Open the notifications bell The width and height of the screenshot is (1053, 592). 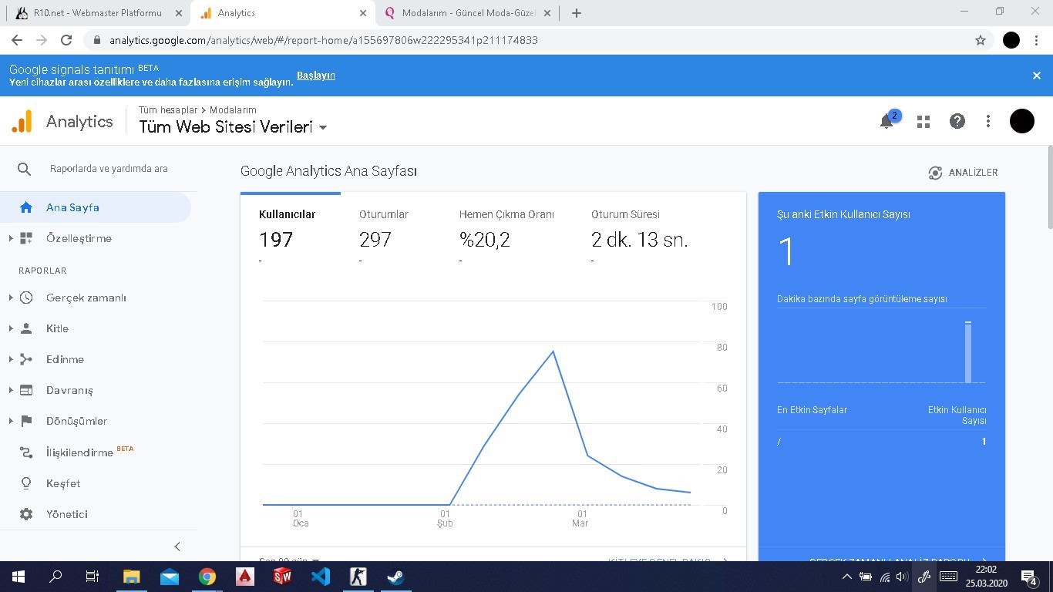tap(886, 121)
